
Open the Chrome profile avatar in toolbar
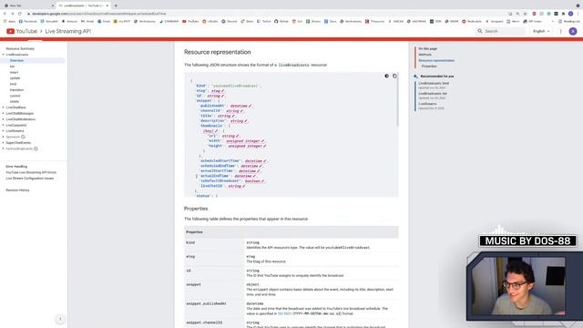point(571,14)
